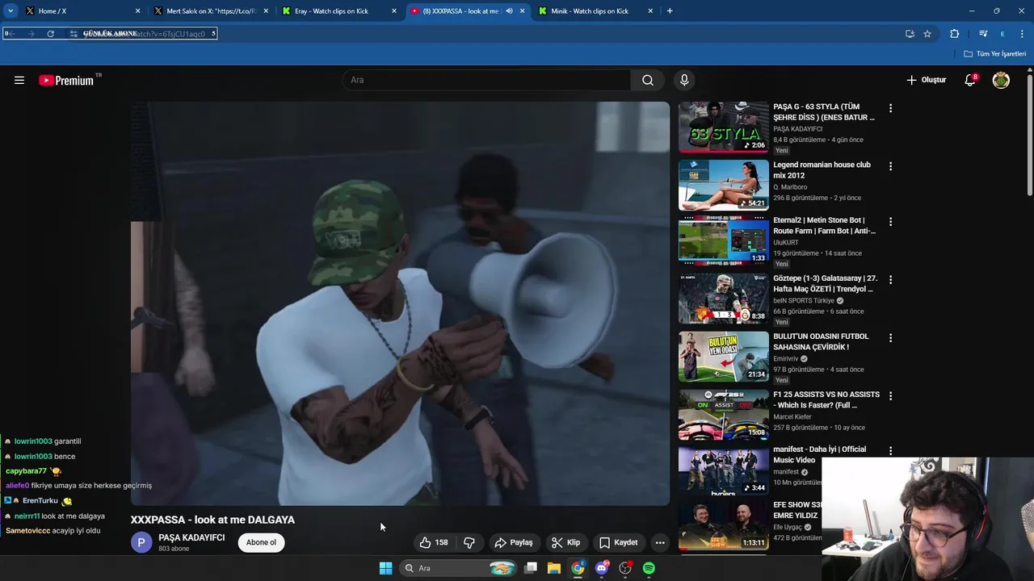The image size is (1034, 581).
Task: Open Task View on taskbar
Action: tap(531, 568)
